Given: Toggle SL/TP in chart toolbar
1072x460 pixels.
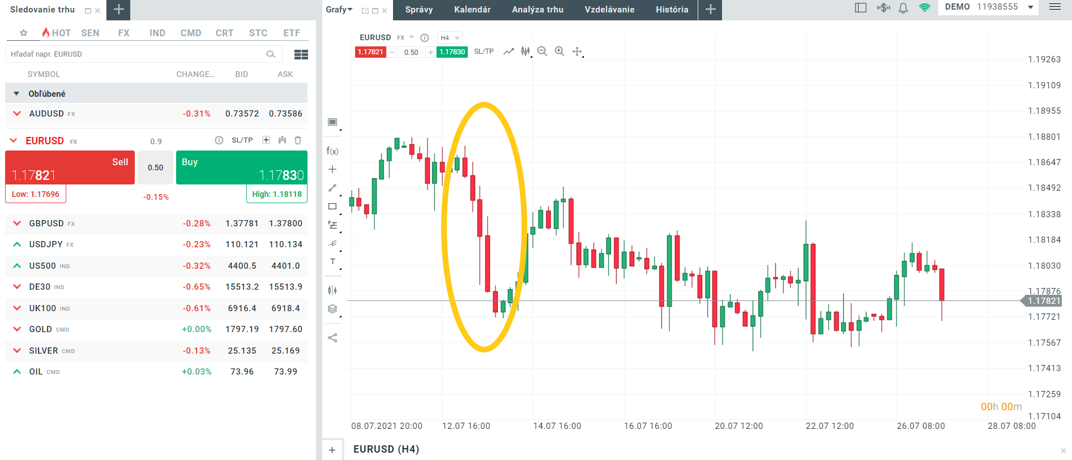Looking at the screenshot, I should pos(484,51).
